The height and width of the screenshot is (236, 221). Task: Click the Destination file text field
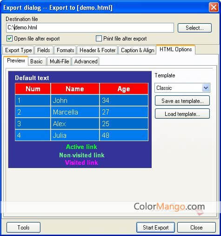pyautogui.click(x=90, y=28)
